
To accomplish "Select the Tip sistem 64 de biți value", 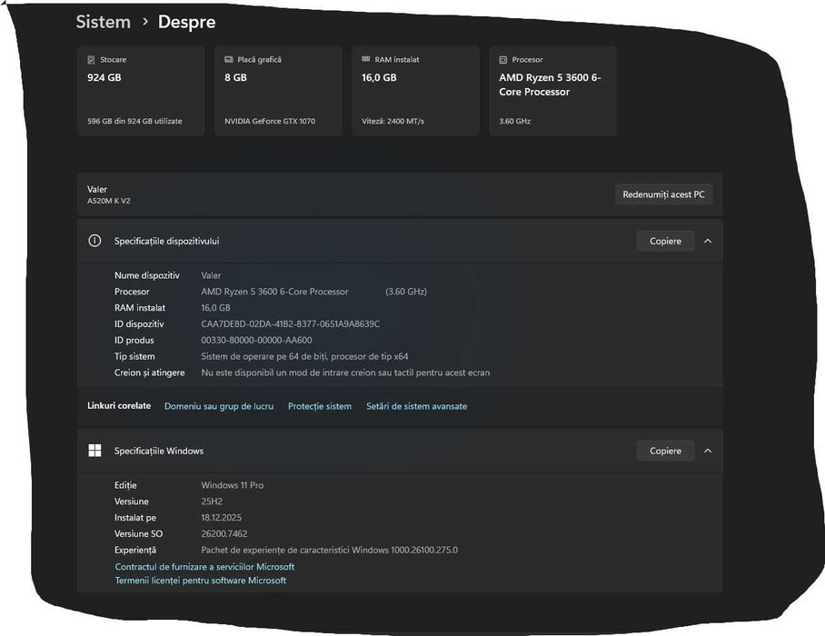I will [x=304, y=356].
